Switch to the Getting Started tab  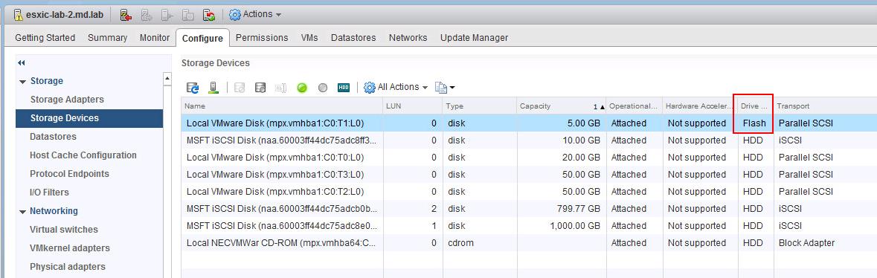pyautogui.click(x=45, y=38)
